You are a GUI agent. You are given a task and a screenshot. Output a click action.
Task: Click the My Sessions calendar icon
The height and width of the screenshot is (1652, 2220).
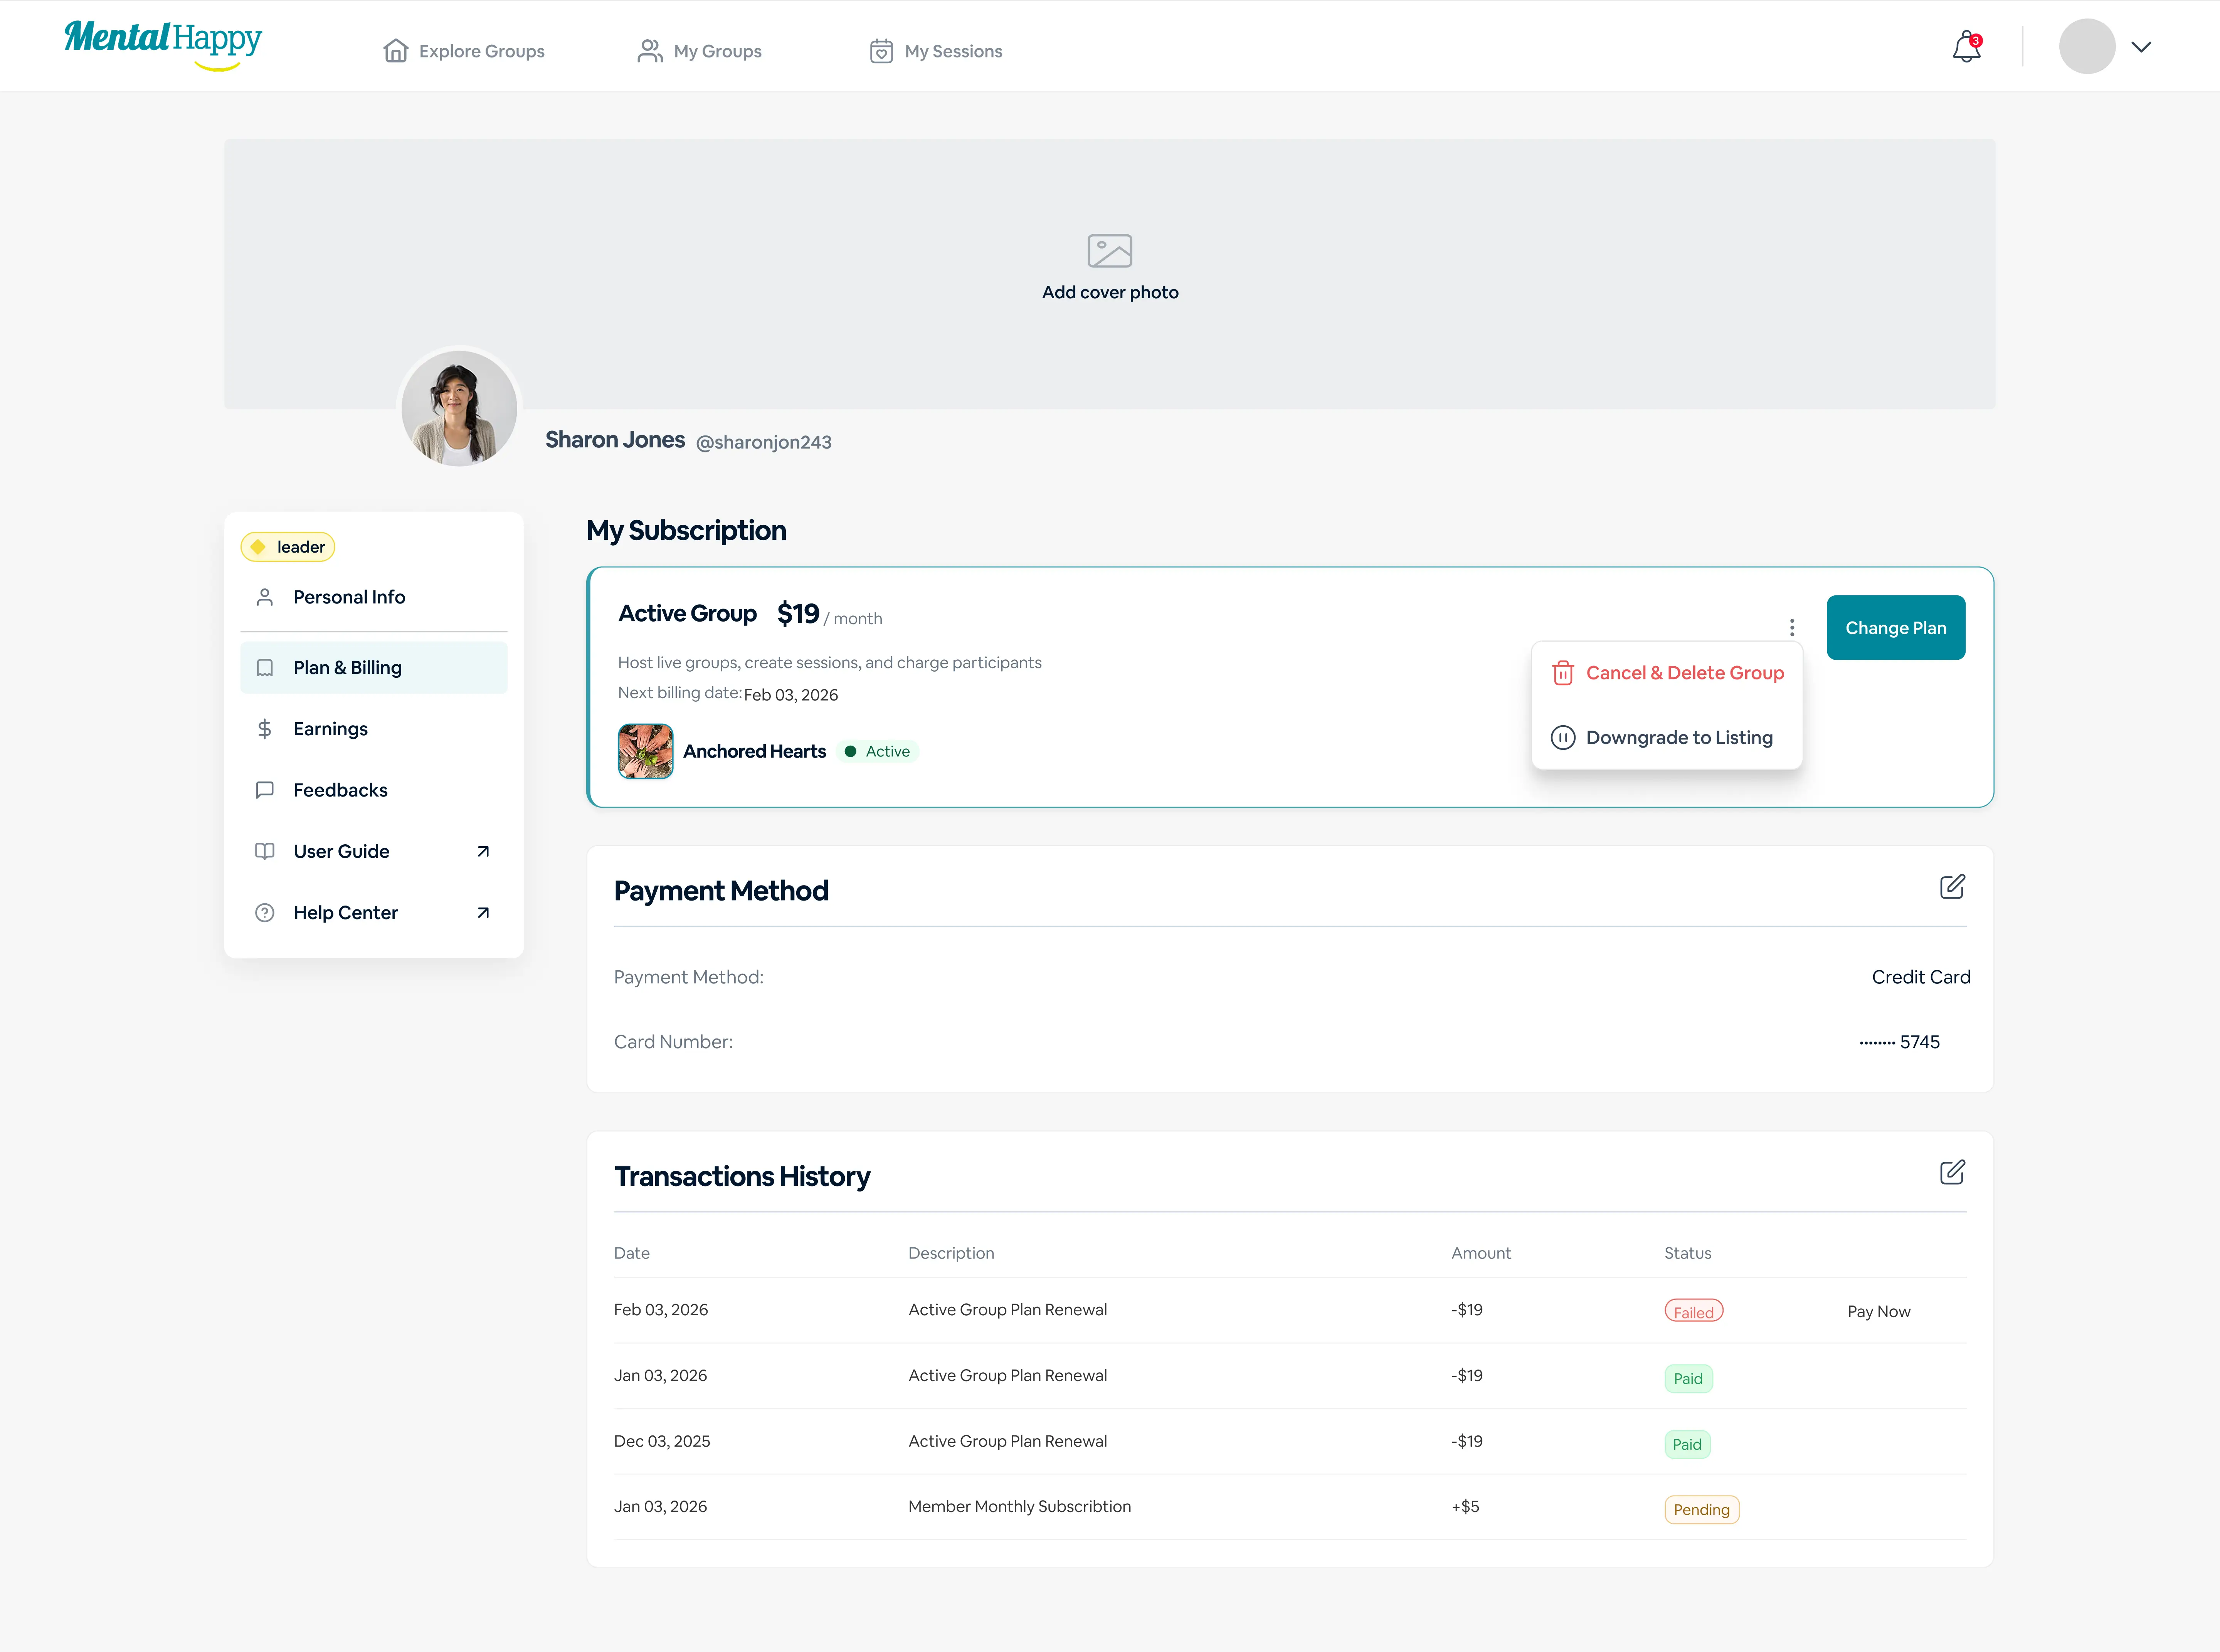881,51
